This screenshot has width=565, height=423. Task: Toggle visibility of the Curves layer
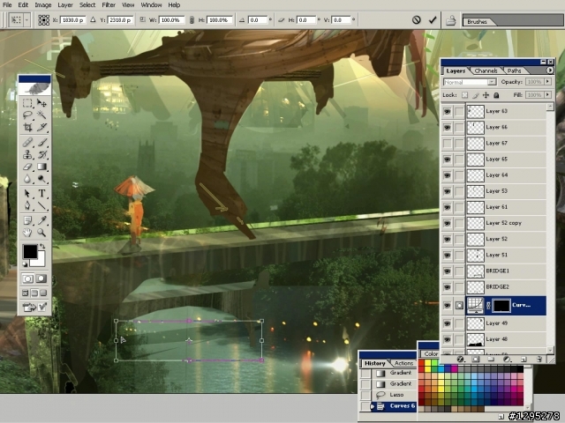point(448,306)
